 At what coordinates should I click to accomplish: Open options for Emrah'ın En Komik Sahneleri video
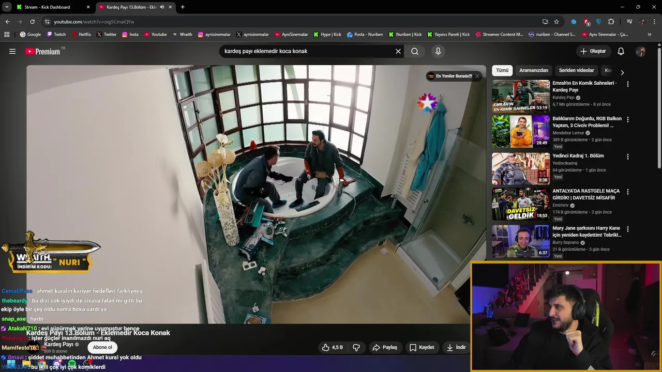pos(628,84)
